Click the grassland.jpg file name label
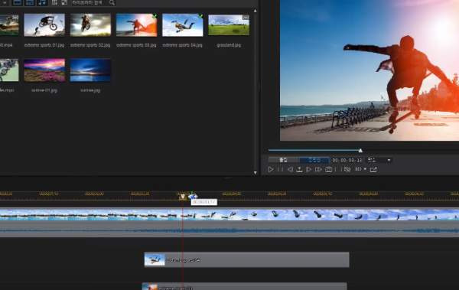This screenshot has height=290, width=459. 229,45
